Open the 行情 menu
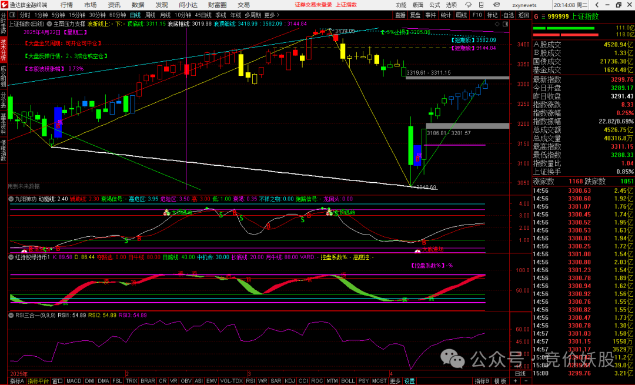The height and width of the screenshot is (385, 635). coord(66,4)
